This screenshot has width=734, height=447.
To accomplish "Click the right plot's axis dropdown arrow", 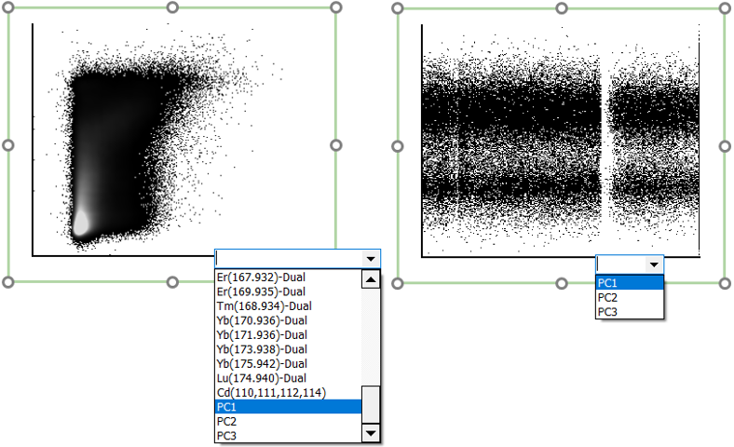I will [x=654, y=265].
